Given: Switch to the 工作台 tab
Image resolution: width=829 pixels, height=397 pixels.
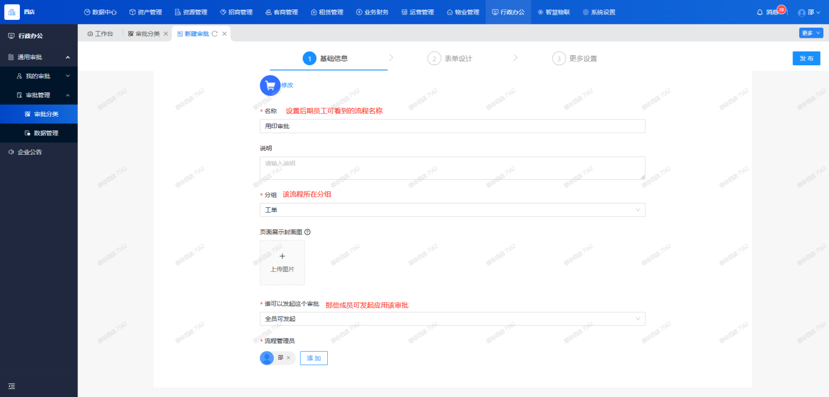Looking at the screenshot, I should (101, 34).
